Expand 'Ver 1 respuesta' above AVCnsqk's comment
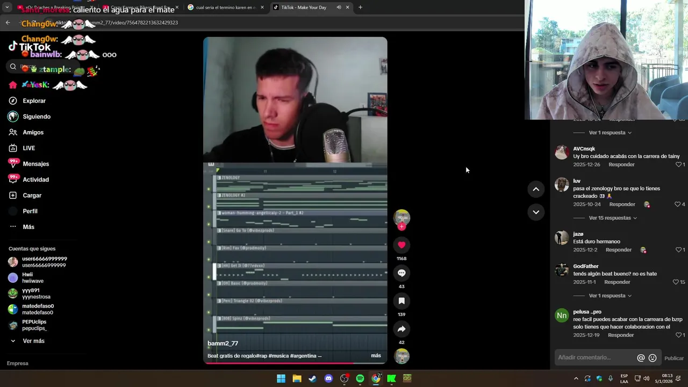688x387 pixels. click(610, 132)
